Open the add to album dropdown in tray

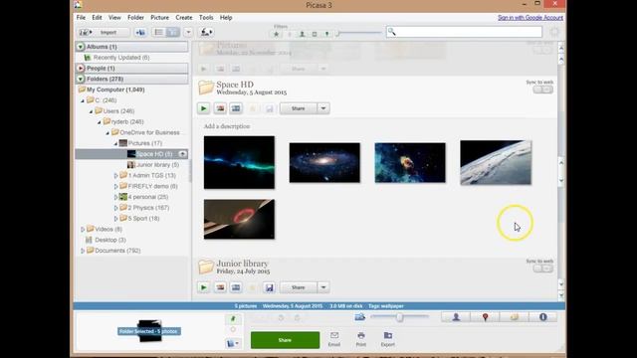coord(233,343)
